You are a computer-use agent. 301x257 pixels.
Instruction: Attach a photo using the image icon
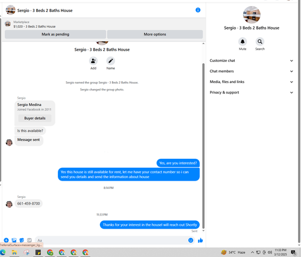(14, 240)
